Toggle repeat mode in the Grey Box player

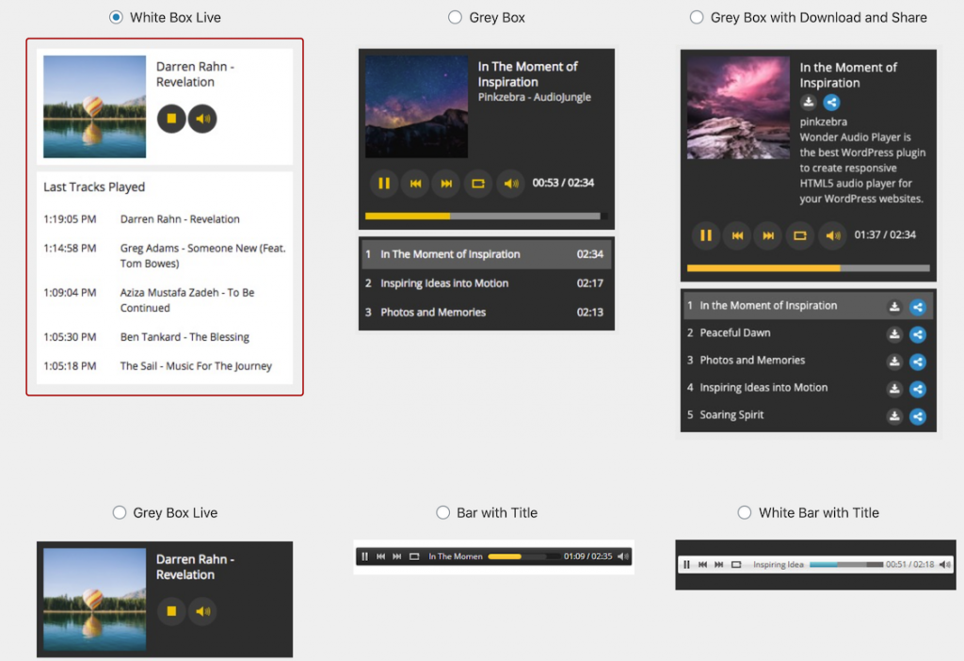(x=478, y=184)
